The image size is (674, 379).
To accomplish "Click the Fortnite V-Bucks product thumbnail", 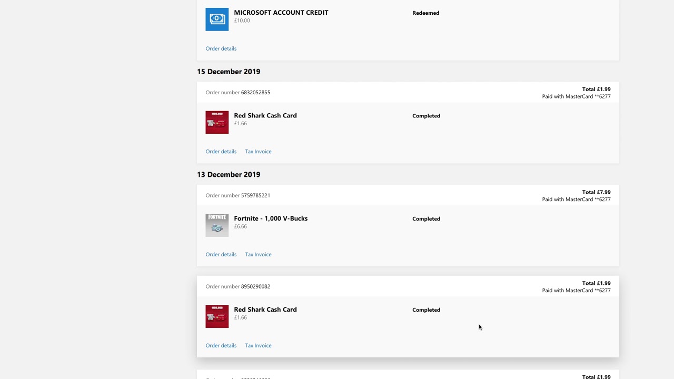I will [217, 225].
